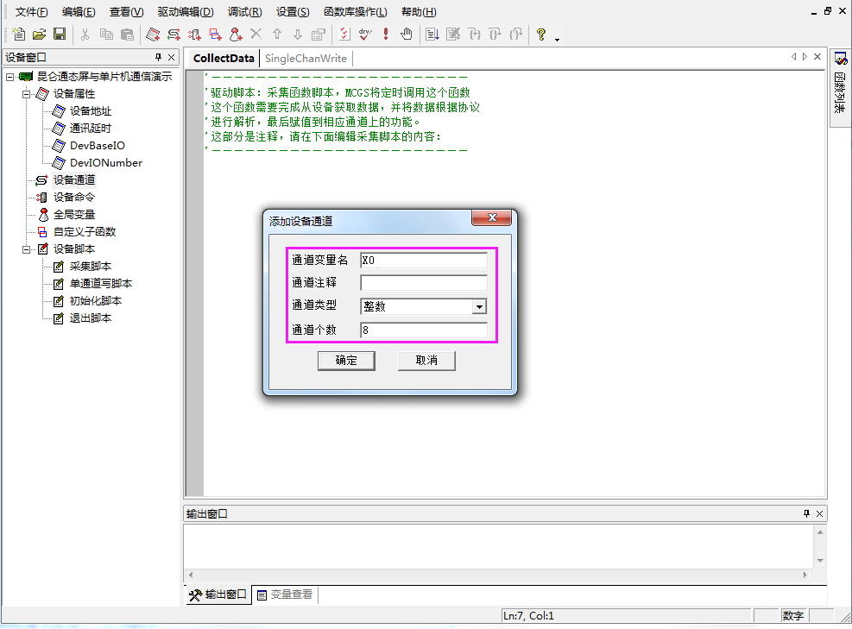Viewport: 852px width, 629px height.
Task: Click the Add global variable icon
Action: [236, 35]
